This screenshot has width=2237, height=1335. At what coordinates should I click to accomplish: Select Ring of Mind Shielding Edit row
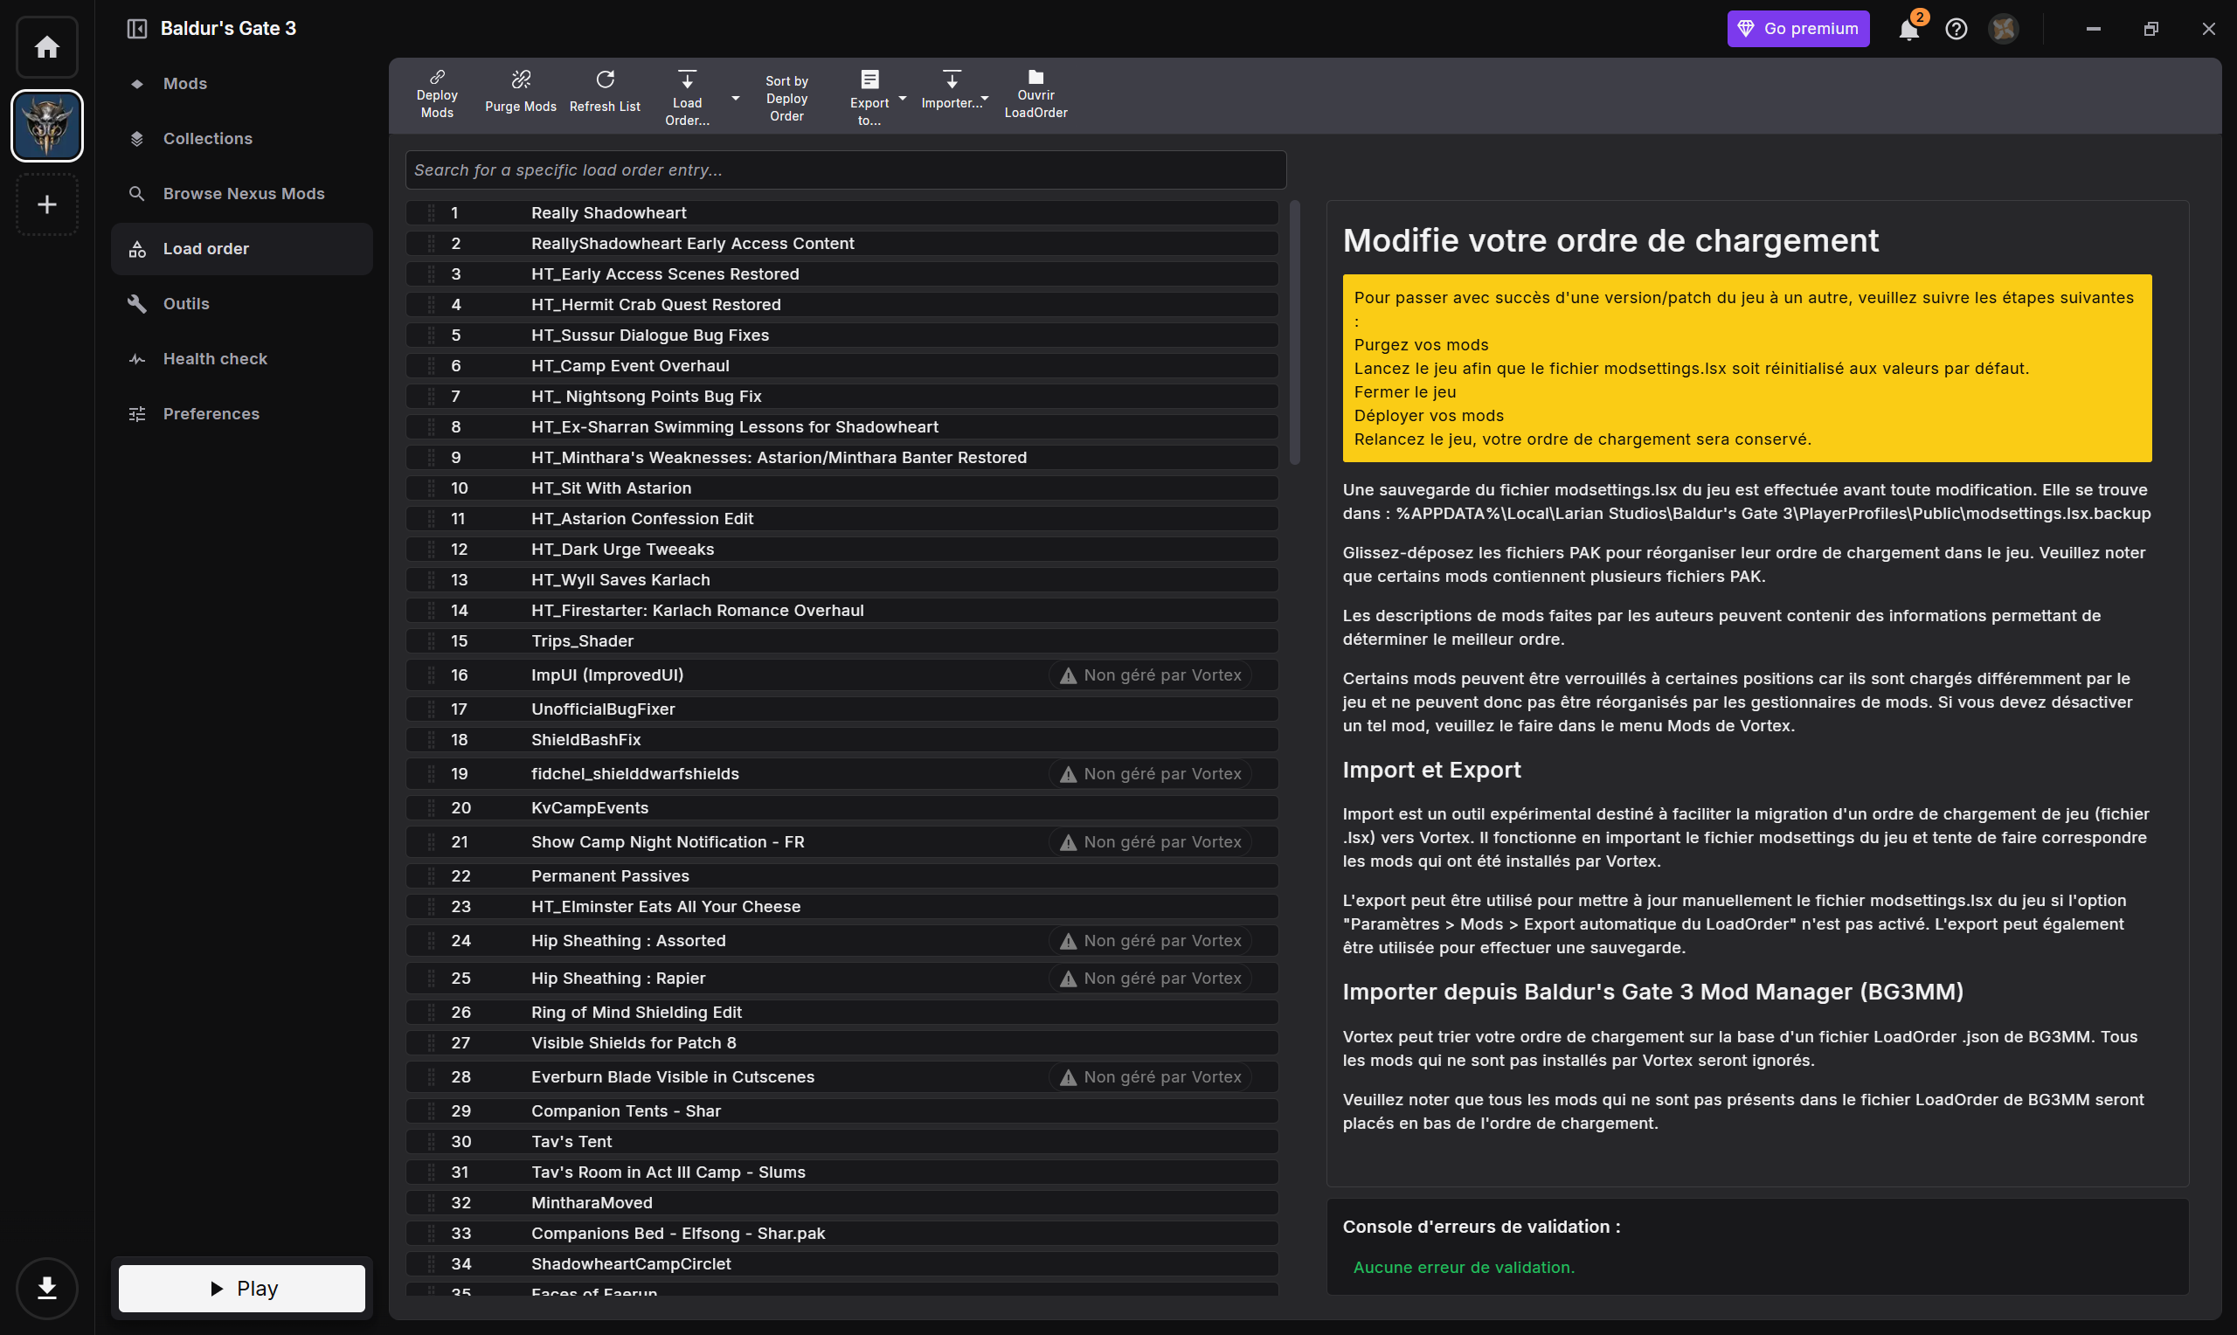841,1013
